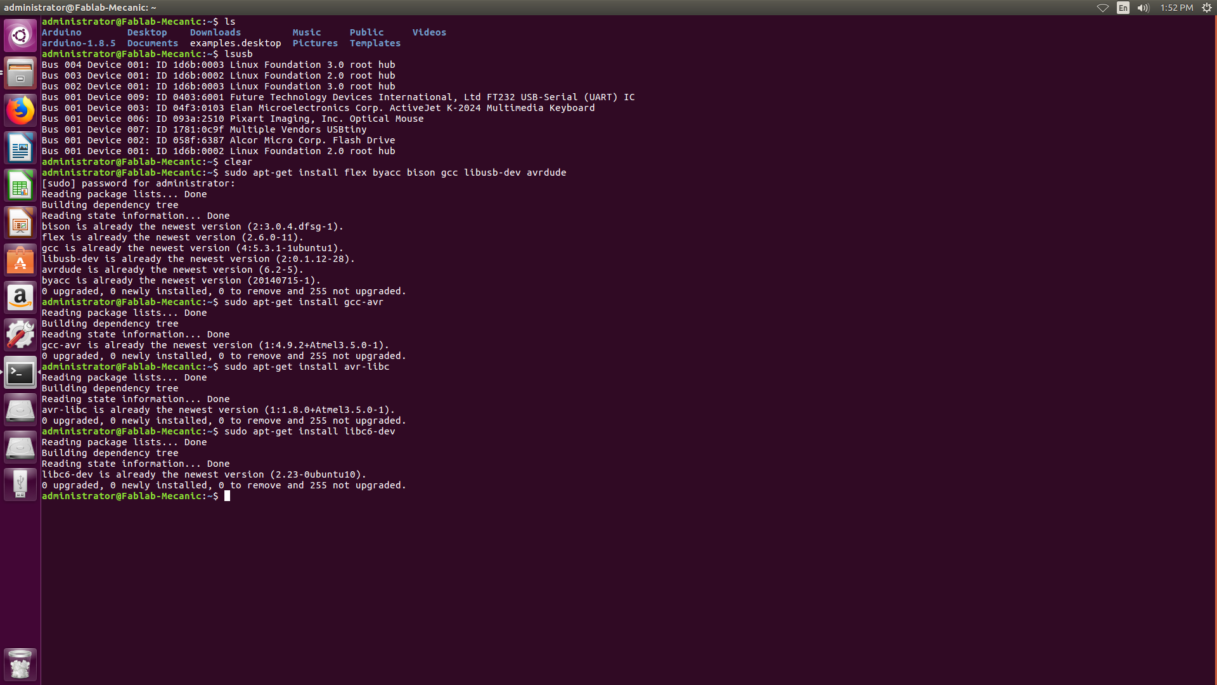Launch Firefox web browser
Viewport: 1217px width, 685px height.
tap(20, 110)
